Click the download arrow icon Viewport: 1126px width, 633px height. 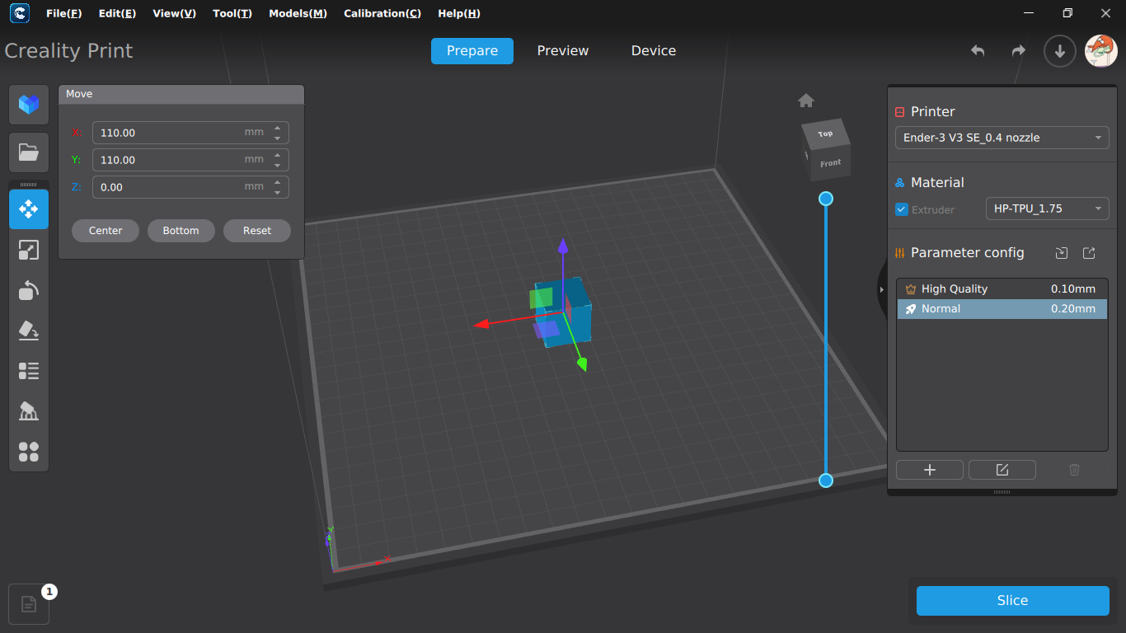[x=1060, y=51]
